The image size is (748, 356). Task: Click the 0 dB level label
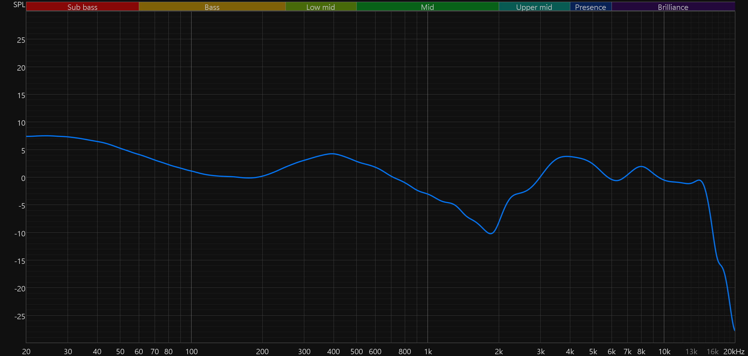click(x=23, y=178)
